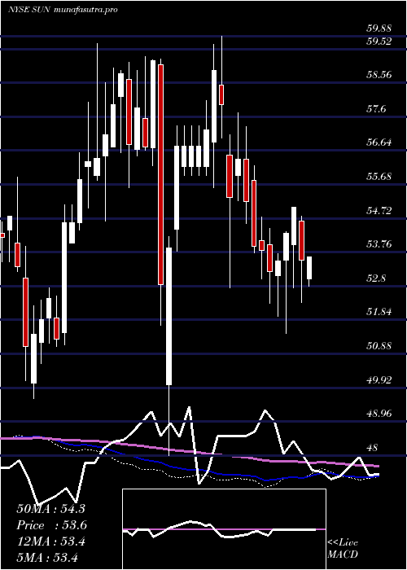Screen dimensions: 407x570
Task: Select the 59.88 price label
Action: point(379,28)
